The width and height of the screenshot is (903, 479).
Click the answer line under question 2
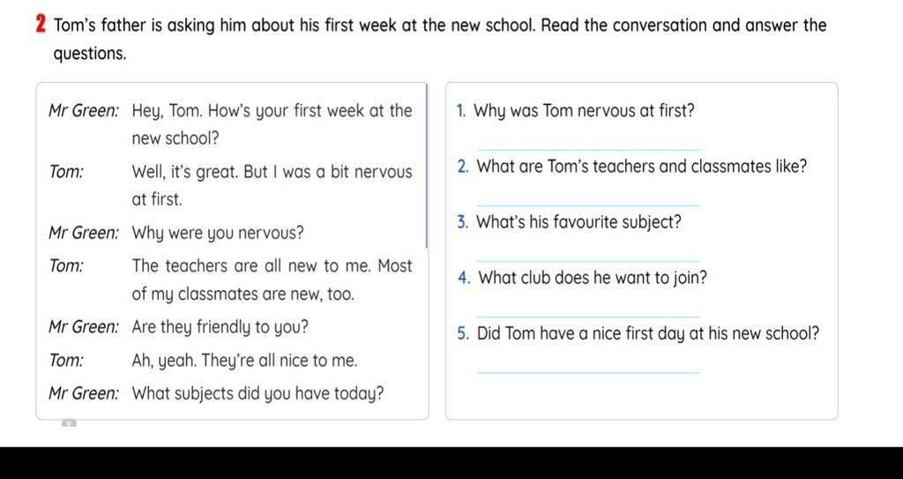(x=588, y=206)
